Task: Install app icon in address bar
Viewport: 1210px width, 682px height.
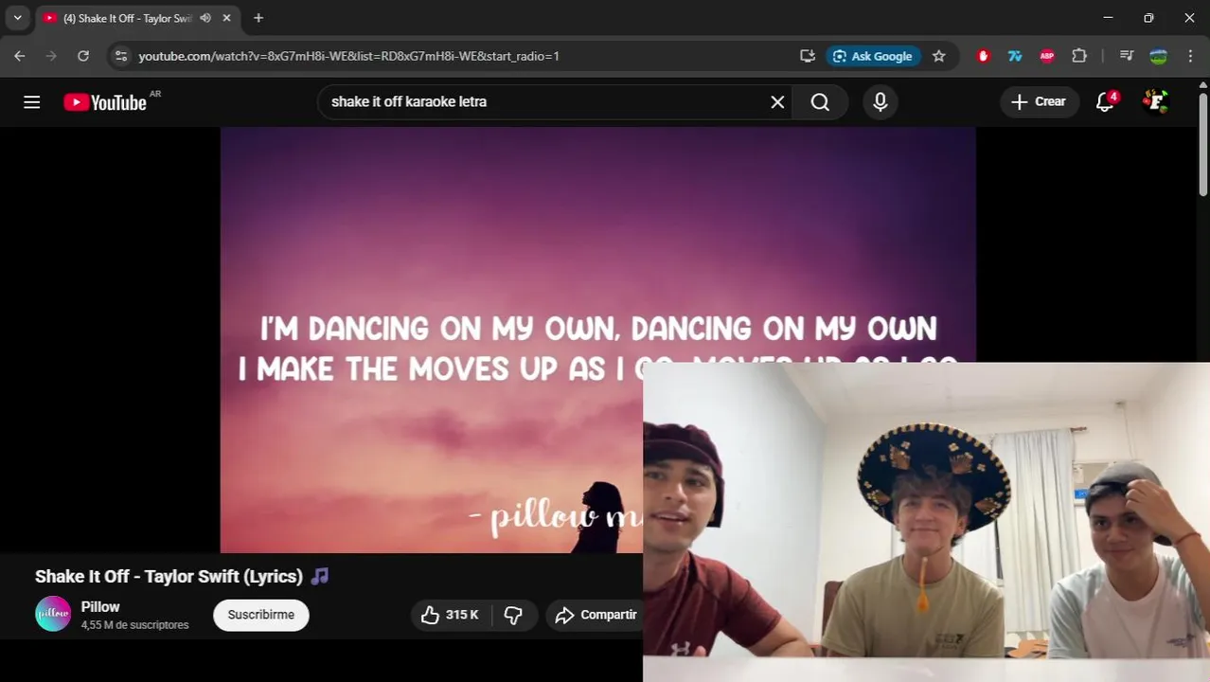Action: [808, 56]
